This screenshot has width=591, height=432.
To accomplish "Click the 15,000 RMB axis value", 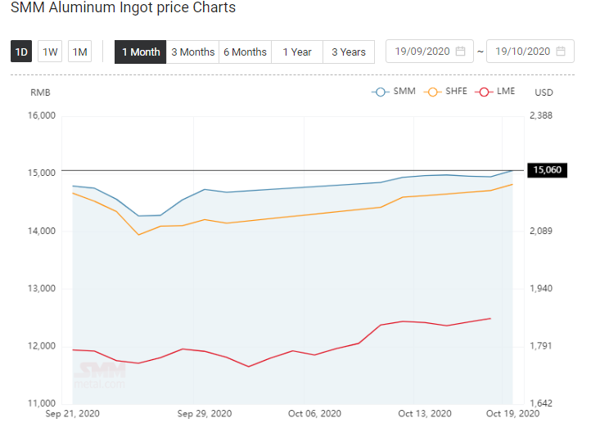I will (x=42, y=173).
